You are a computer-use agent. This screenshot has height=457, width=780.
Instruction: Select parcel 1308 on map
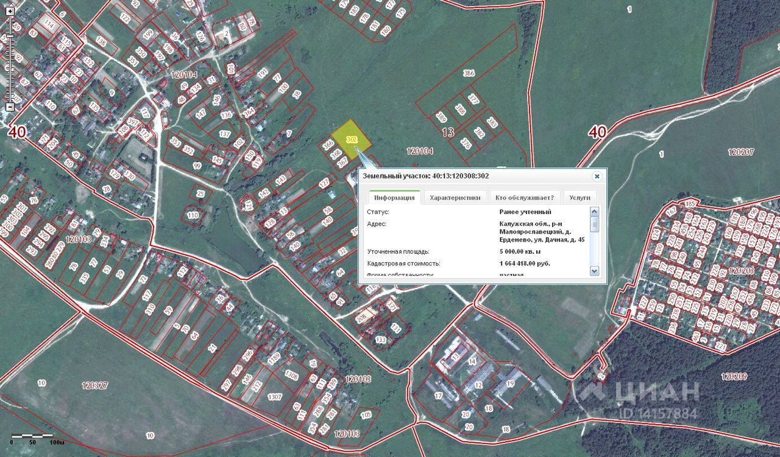point(292,376)
